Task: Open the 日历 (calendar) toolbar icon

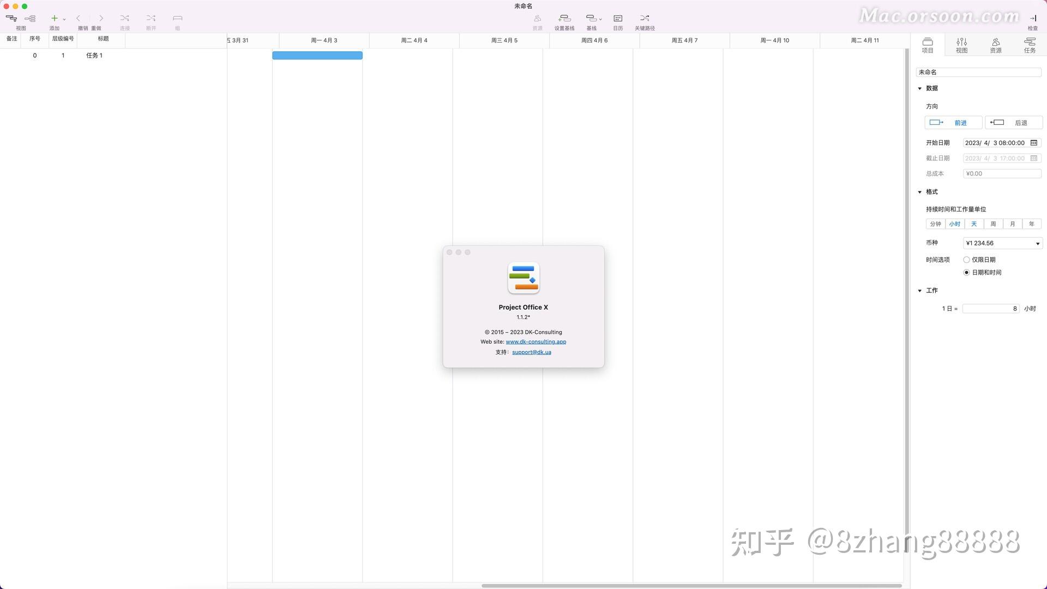Action: [x=618, y=18]
